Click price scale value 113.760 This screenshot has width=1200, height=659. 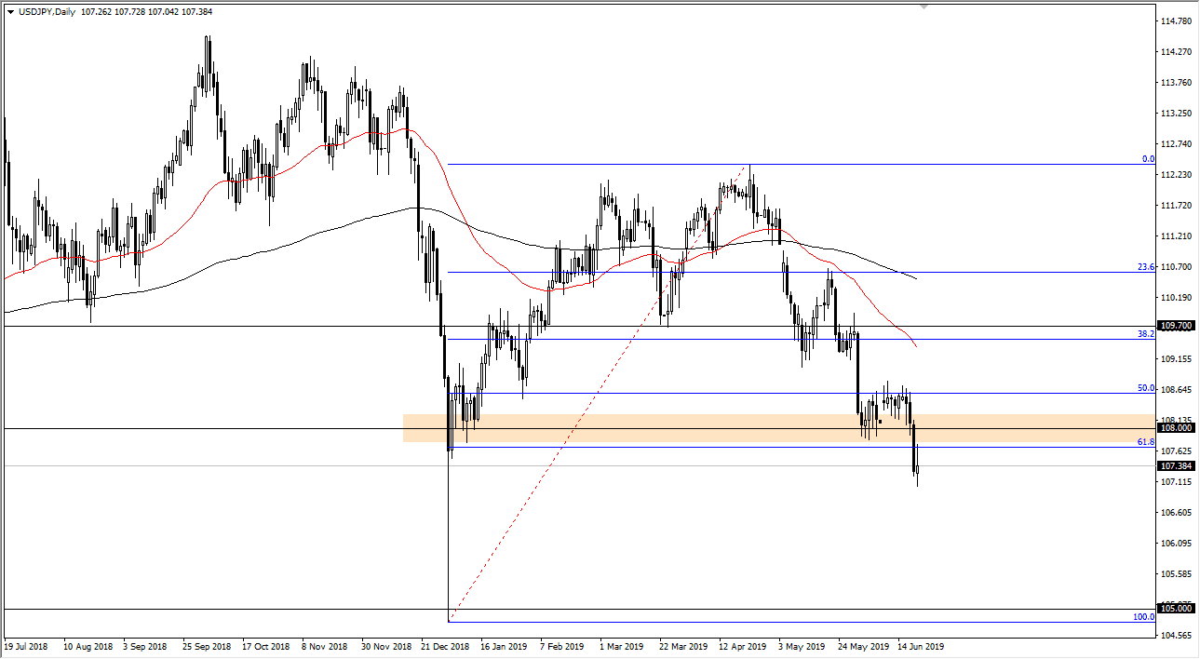coord(1176,83)
